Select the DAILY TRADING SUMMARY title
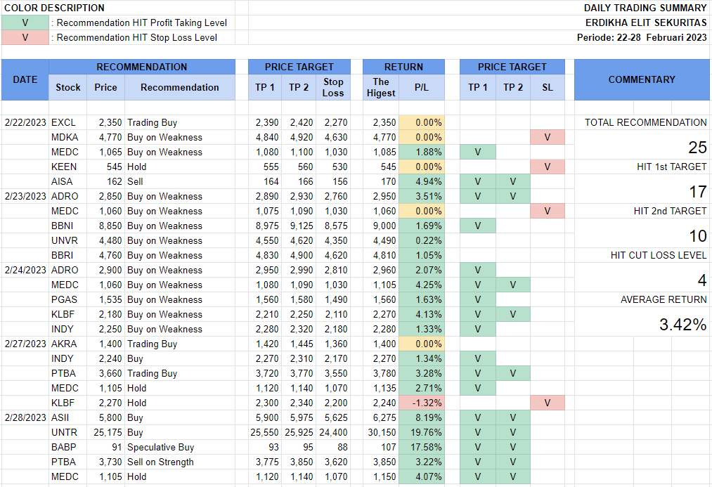The width and height of the screenshot is (712, 487). point(645,8)
